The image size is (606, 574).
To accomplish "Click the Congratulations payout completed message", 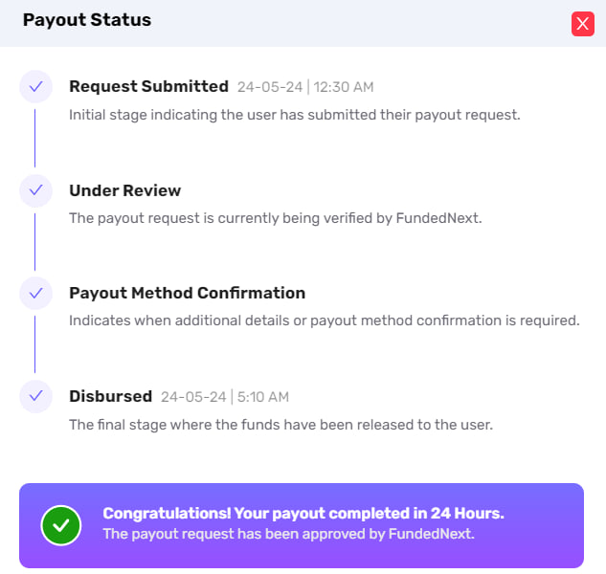I will coord(303,514).
